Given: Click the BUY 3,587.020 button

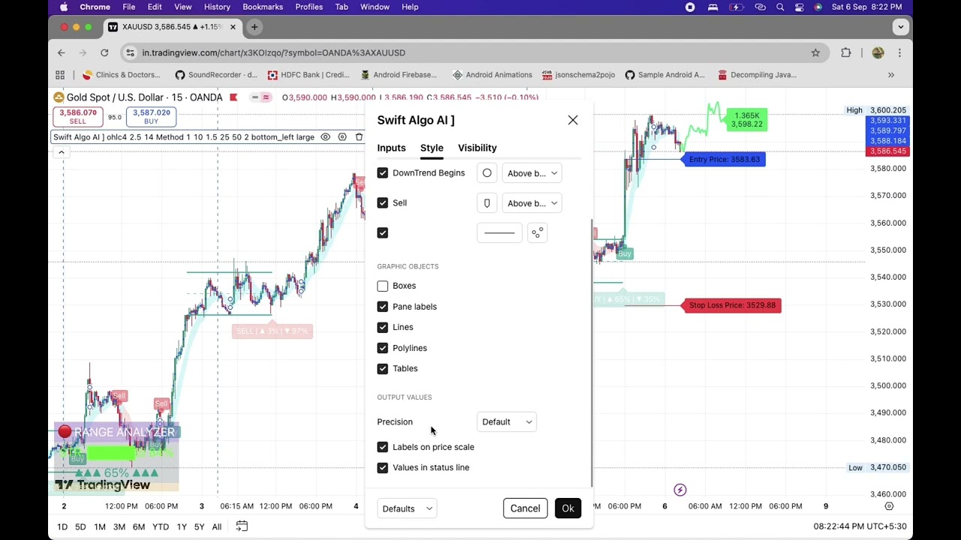Looking at the screenshot, I should [x=151, y=117].
